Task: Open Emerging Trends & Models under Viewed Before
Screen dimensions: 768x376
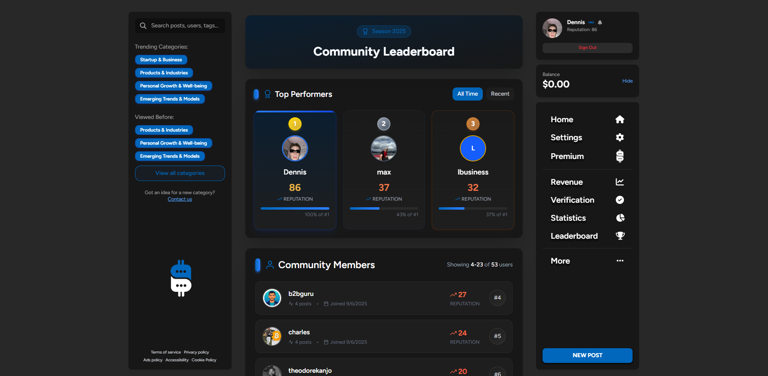Action: (x=170, y=156)
